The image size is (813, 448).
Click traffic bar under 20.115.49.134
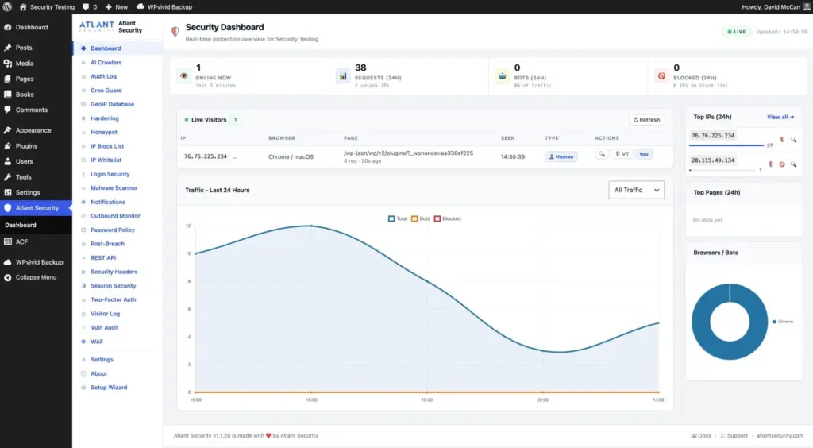[x=722, y=170]
